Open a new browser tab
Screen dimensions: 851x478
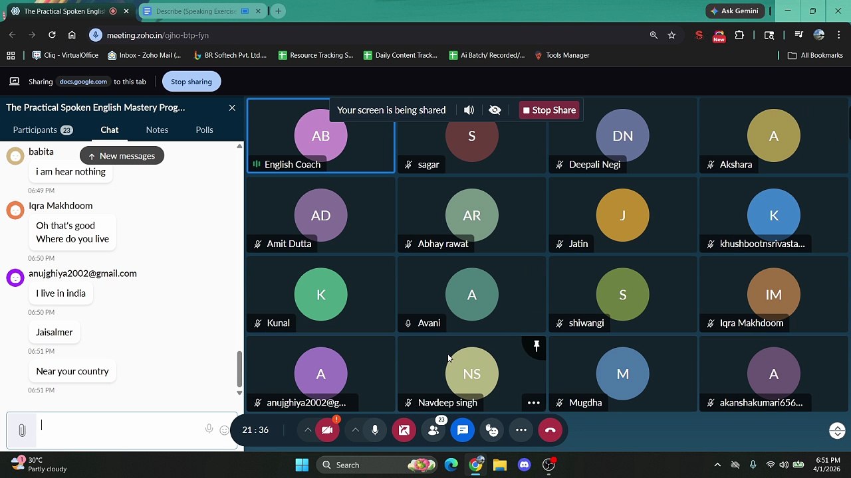tap(278, 11)
